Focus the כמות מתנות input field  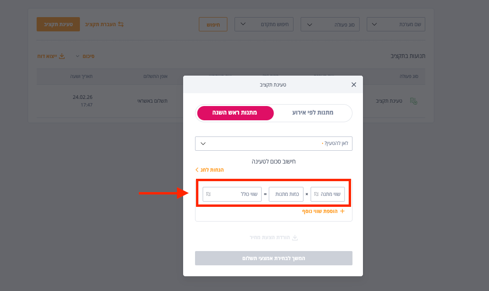tap(286, 194)
